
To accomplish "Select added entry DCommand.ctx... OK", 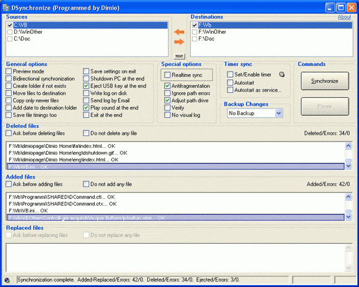I will tap(175, 204).
